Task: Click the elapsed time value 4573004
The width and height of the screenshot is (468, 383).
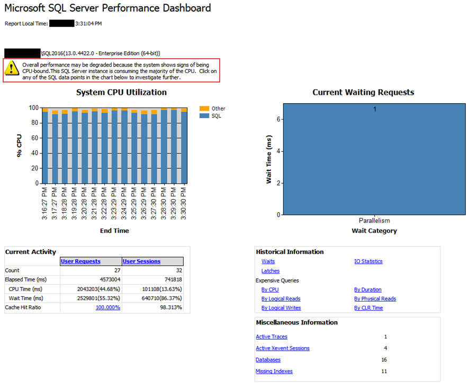Action: pos(110,279)
